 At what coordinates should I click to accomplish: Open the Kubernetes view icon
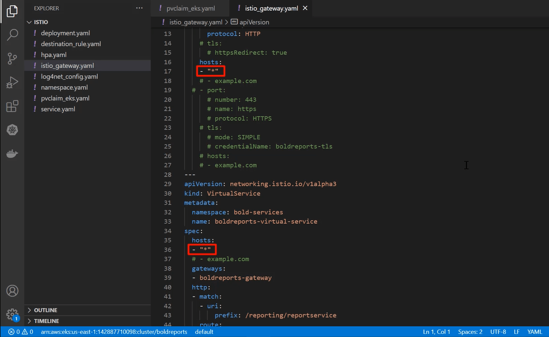pyautogui.click(x=12, y=130)
